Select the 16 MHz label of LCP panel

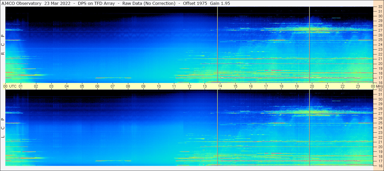click(380, 166)
